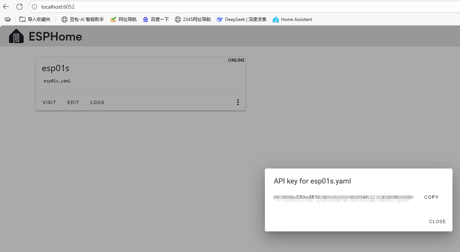Open the DeepSeek bookmark
This screenshot has width=460, height=252.
(x=242, y=19)
